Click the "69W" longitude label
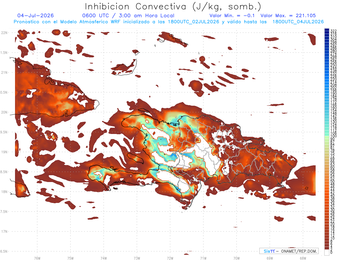 point(269,258)
